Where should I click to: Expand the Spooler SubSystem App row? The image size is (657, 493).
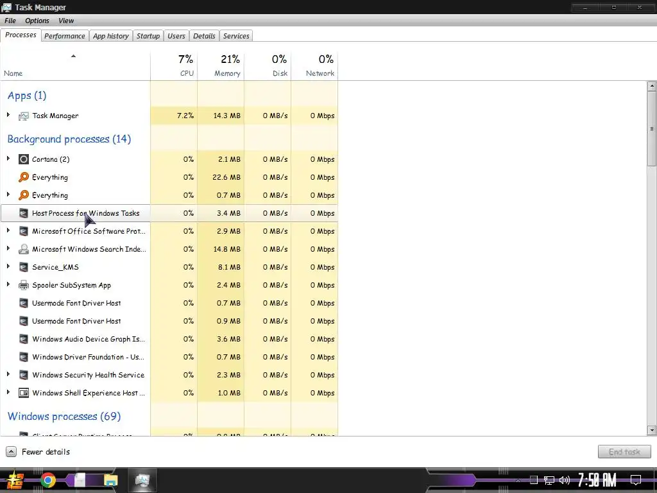point(8,284)
